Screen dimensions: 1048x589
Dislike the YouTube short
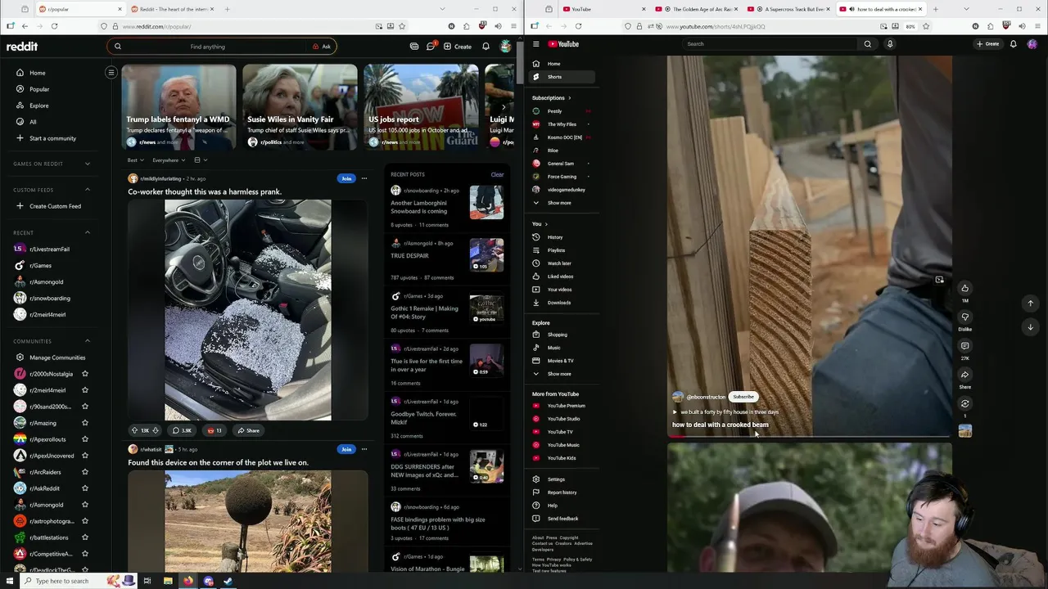click(964, 317)
